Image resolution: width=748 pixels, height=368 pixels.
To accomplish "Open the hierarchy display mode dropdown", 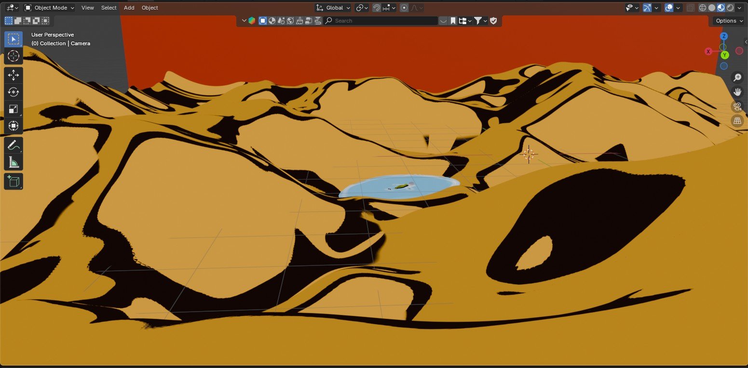I will coord(465,21).
